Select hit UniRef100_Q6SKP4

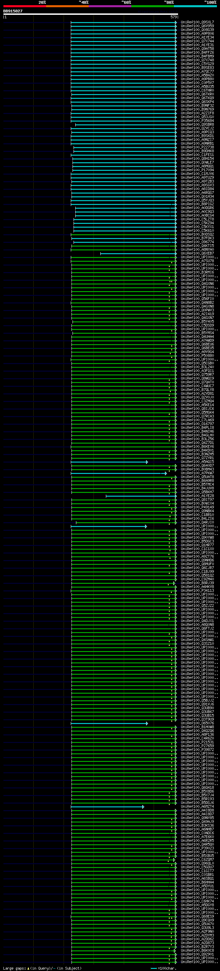tap(197, 102)
